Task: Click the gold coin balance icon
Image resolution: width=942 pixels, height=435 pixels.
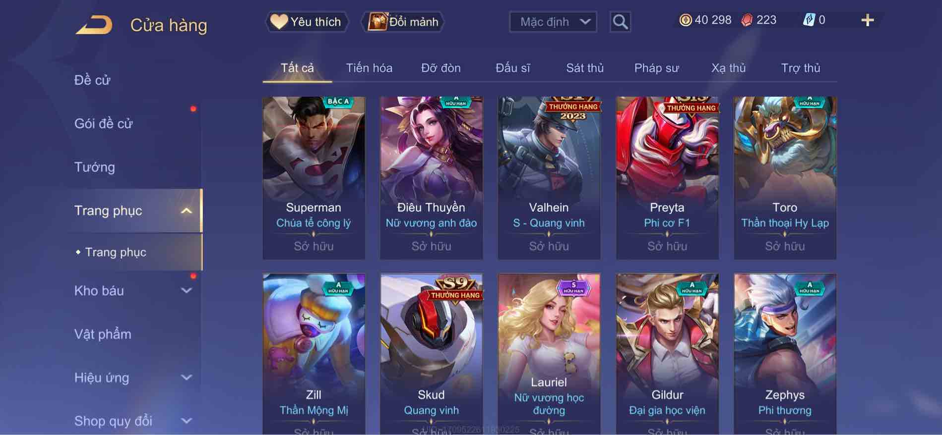Action: [x=685, y=20]
